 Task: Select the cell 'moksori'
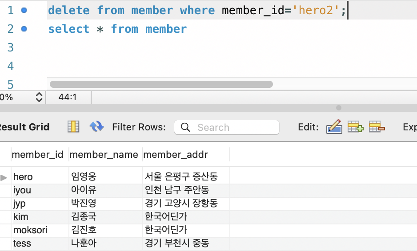[40, 230]
